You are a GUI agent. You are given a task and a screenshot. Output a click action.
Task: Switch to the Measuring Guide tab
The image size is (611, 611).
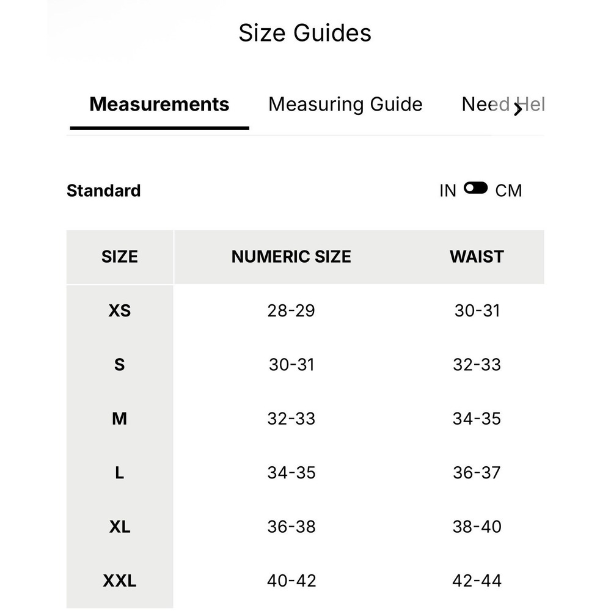pyautogui.click(x=345, y=104)
